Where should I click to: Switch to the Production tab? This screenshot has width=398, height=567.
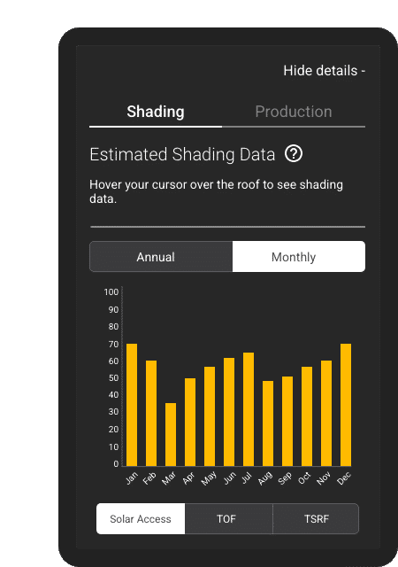point(294,112)
